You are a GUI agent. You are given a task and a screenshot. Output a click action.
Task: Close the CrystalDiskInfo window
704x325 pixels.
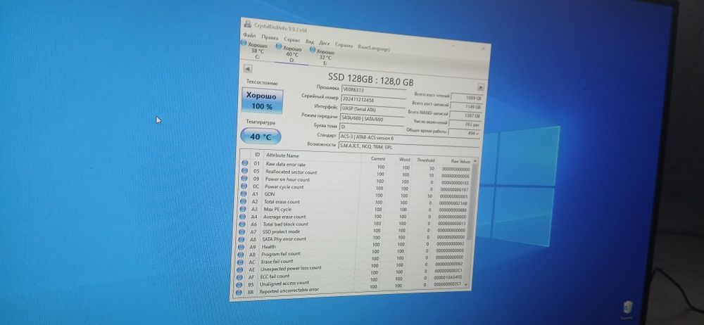[483, 48]
